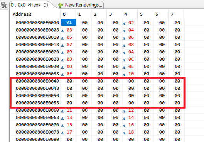Image resolution: width=204 pixels, height=142 pixels.
Task: Click the changed-value delta icon beside 0A
Action: pos(124,53)
